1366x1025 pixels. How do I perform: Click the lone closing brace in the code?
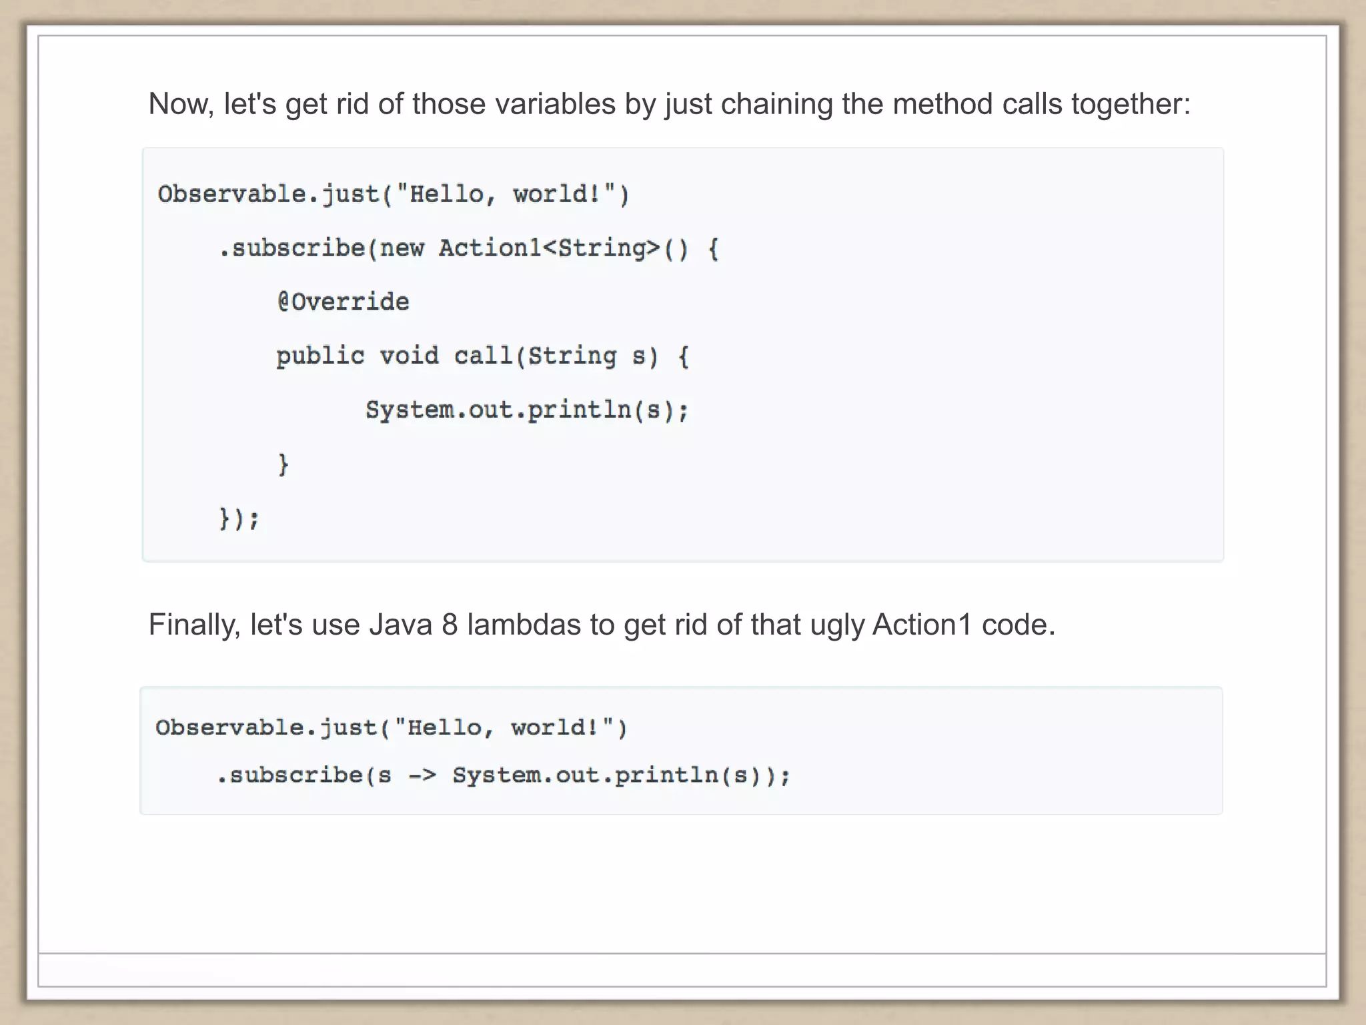pos(283,463)
